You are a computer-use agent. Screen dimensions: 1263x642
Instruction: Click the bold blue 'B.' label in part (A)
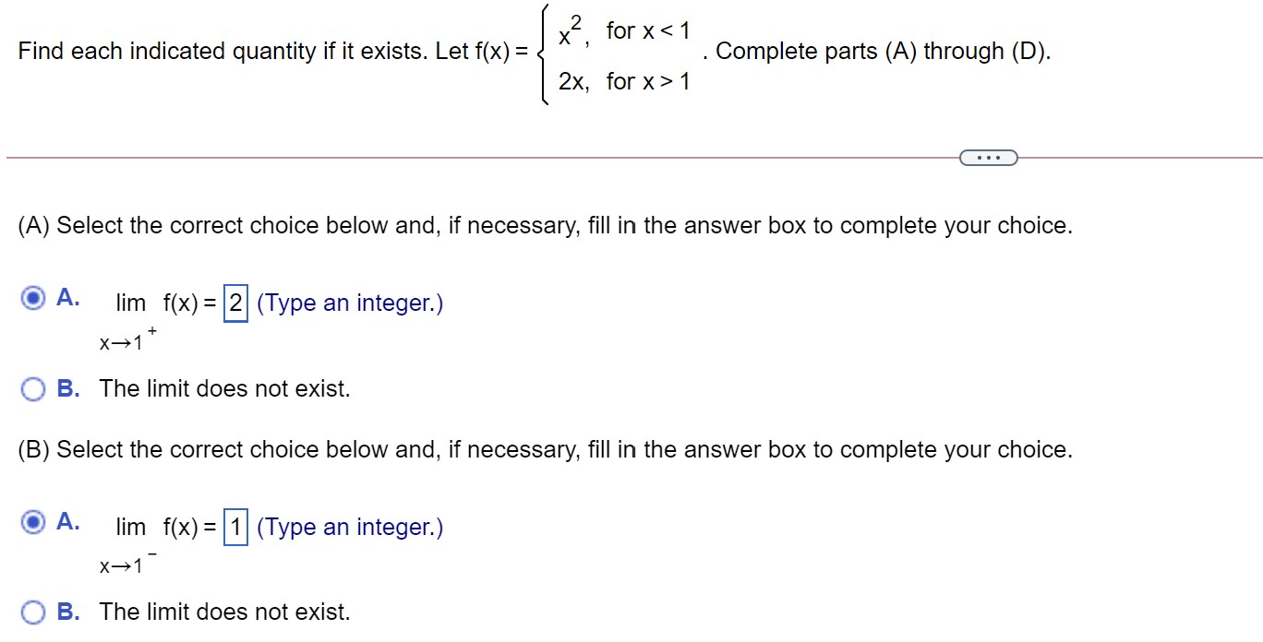click(67, 388)
